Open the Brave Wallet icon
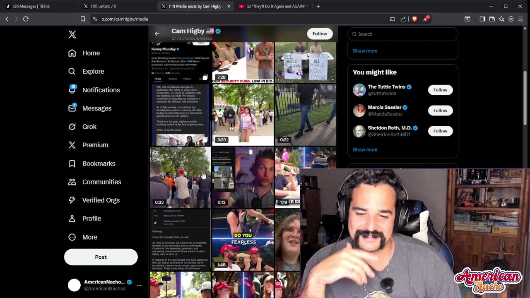530x298 pixels. click(x=492, y=19)
